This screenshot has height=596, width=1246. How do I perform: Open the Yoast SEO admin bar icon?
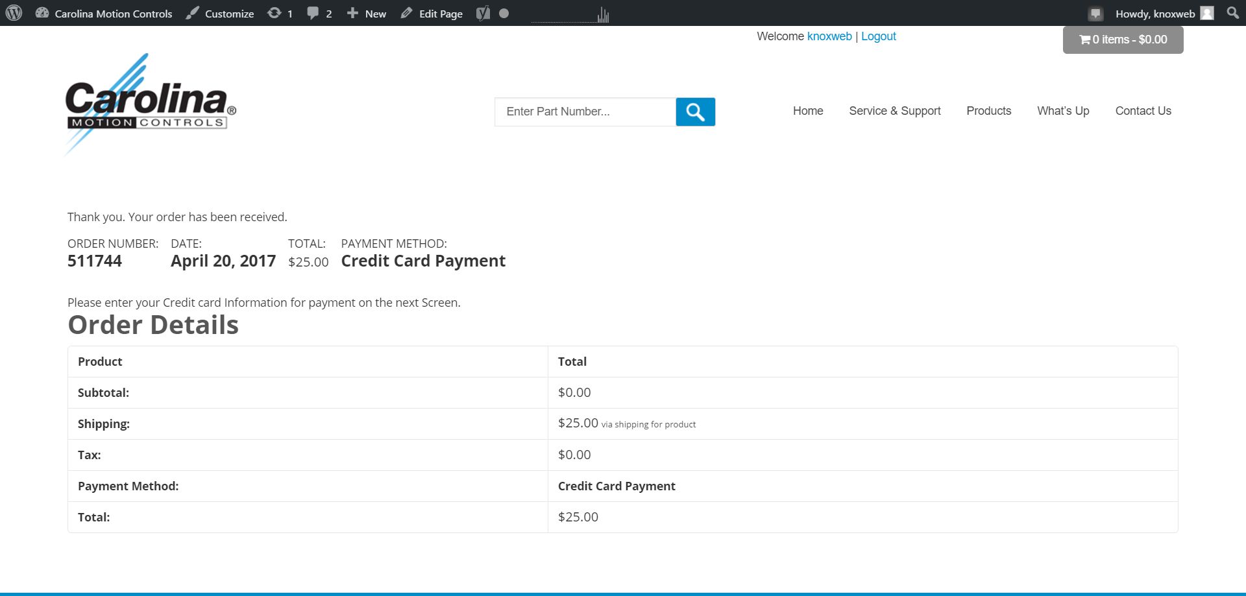point(483,13)
